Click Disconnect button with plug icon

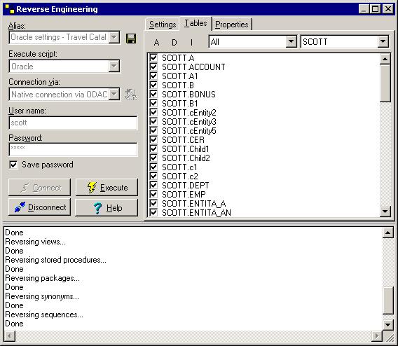coord(40,207)
